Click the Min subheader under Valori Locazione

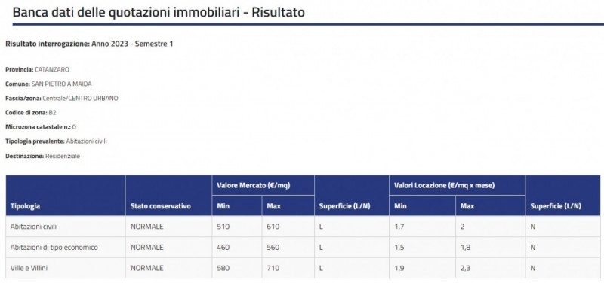(x=400, y=206)
